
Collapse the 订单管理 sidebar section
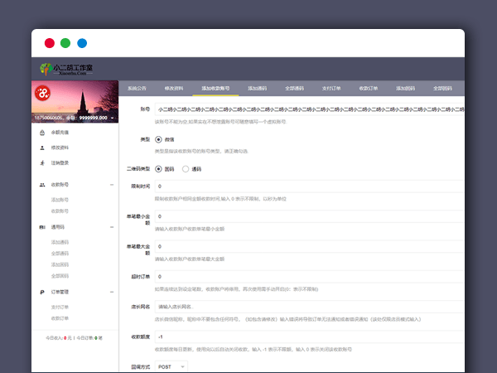[x=112, y=292]
